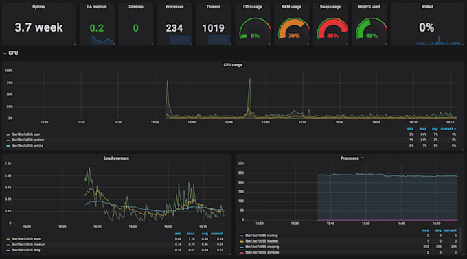
Task: Sort CPU usage legend by min column
Action: pyautogui.click(x=410, y=129)
